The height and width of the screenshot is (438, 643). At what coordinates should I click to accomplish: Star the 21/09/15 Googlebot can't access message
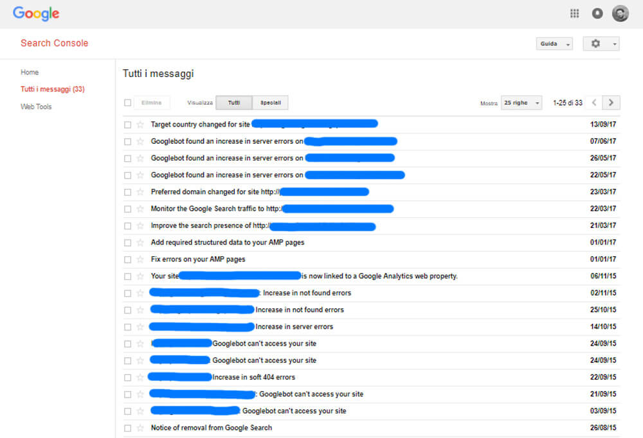(140, 394)
